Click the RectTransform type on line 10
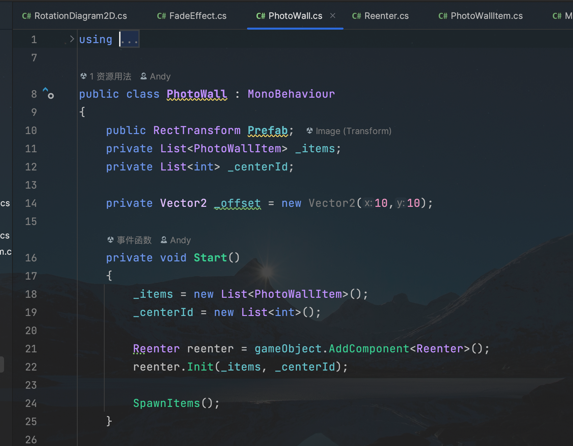Viewport: 573px width, 446px height. tap(197, 130)
